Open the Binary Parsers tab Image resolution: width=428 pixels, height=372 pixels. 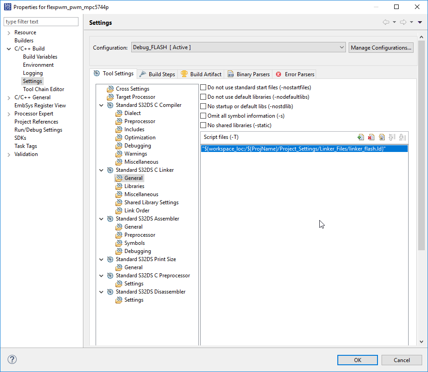tap(249, 74)
